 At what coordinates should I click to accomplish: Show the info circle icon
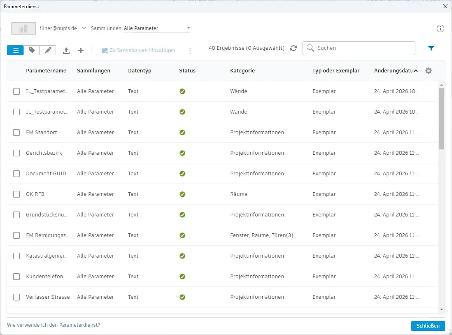pos(440,28)
